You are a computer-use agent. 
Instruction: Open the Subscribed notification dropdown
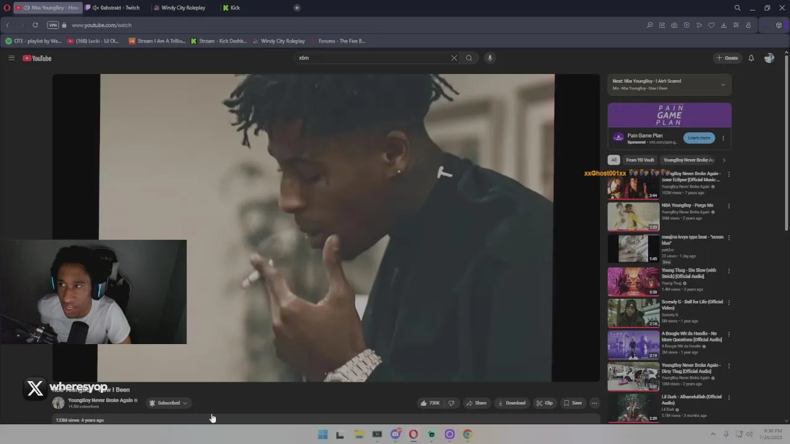coord(168,403)
